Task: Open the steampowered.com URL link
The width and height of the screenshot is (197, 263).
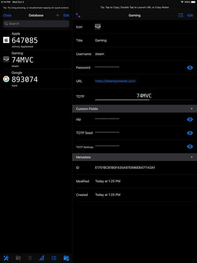Action: [x=115, y=81]
